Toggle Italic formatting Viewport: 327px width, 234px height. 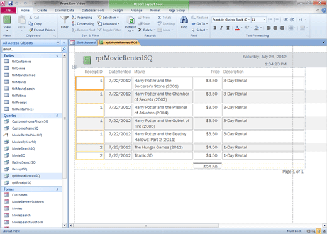pos(221,28)
